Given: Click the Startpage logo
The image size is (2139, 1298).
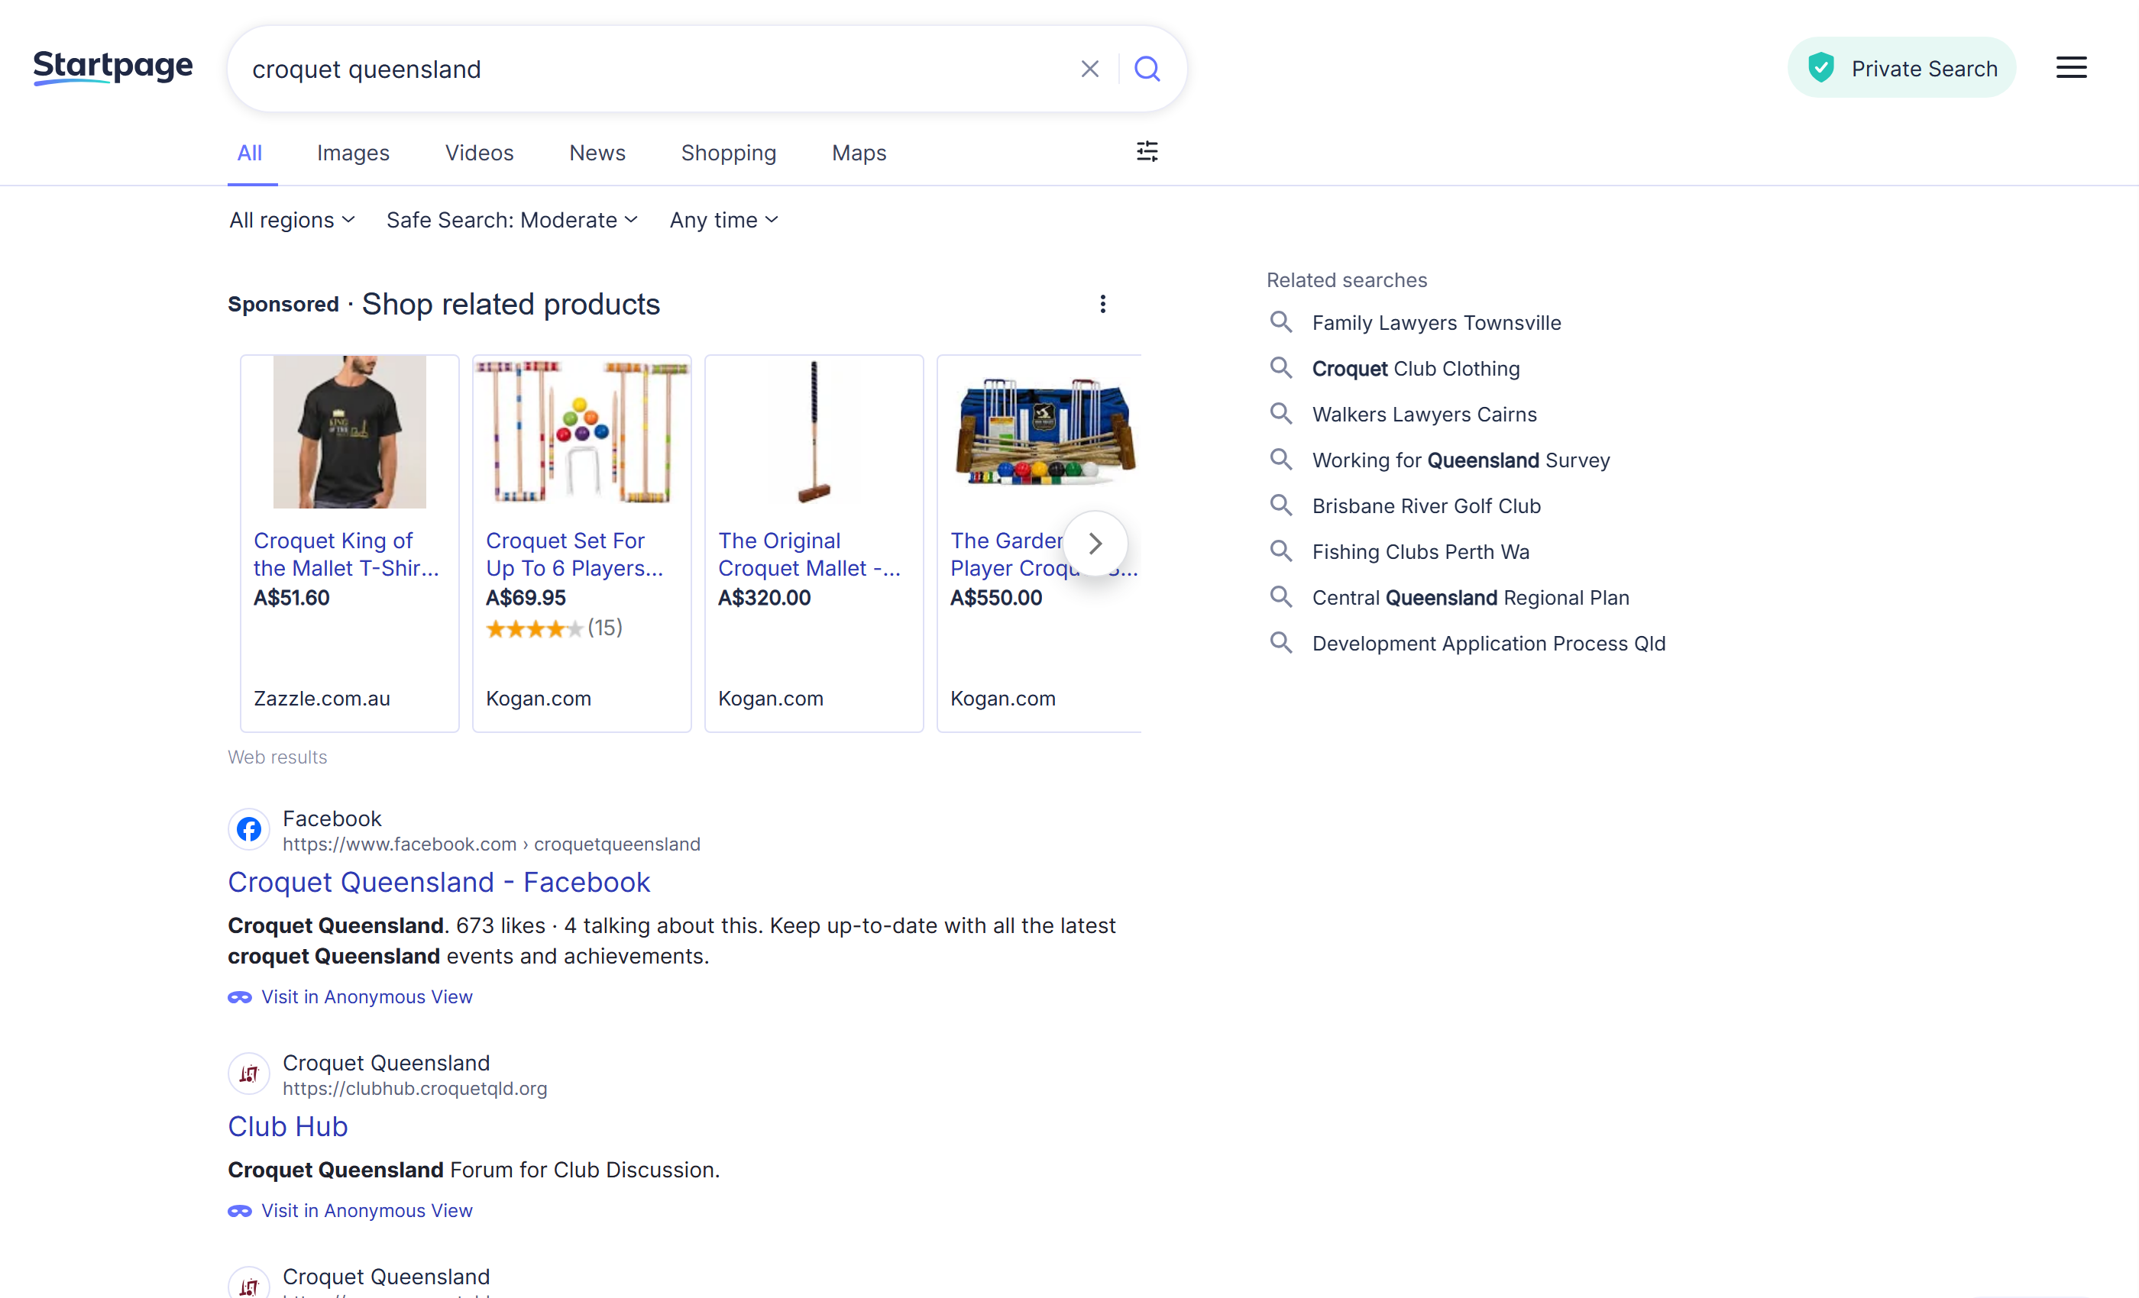Looking at the screenshot, I should click(x=113, y=68).
